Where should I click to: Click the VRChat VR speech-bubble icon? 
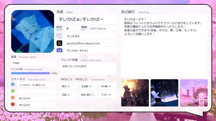pos(59,36)
